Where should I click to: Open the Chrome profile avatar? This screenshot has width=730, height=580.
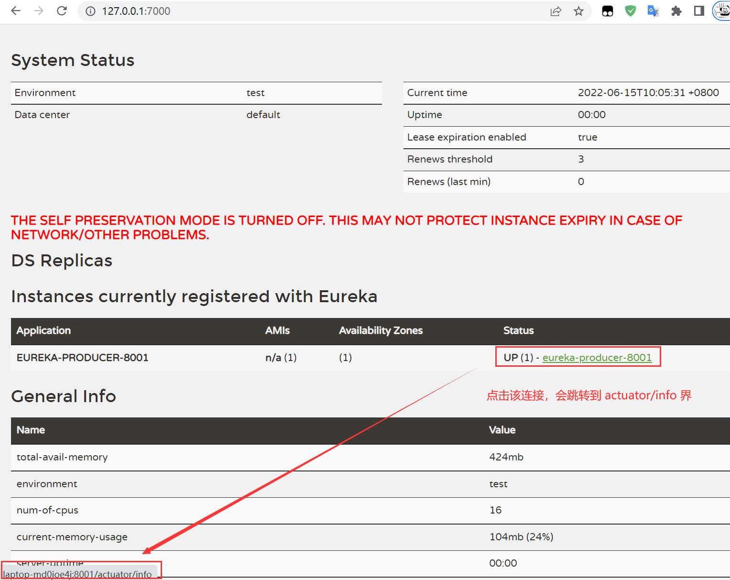721,11
